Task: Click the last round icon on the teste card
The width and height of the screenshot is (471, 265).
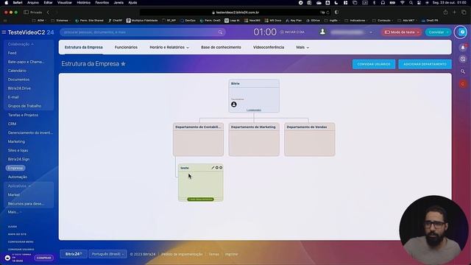Action: click(x=221, y=168)
